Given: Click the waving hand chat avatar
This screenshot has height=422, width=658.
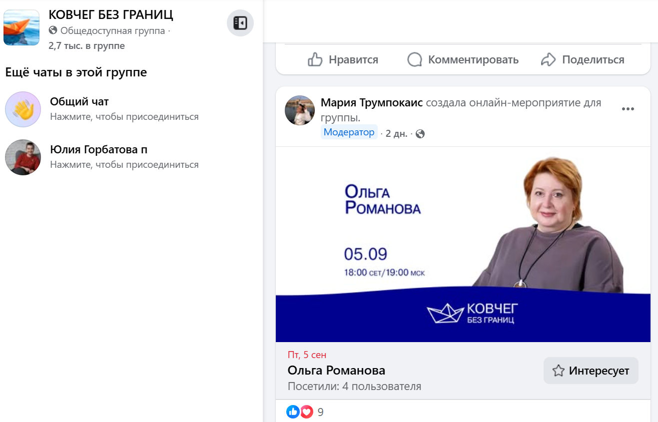Looking at the screenshot, I should coord(23,109).
